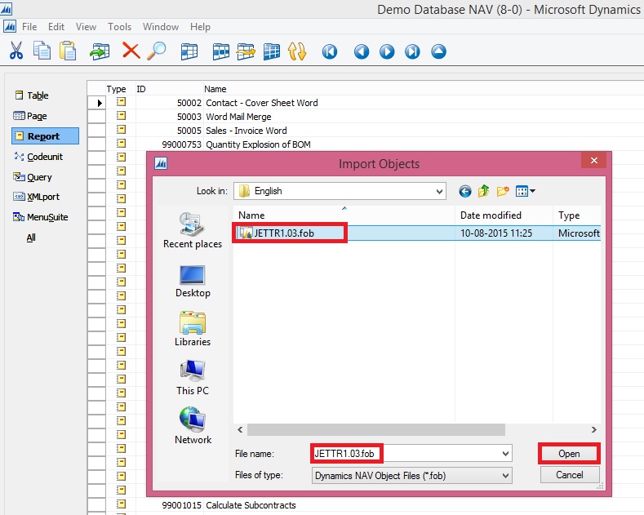Screen dimensions: 644x515
Task: Click the Paste clipboard toolbar icon
Action: point(68,51)
